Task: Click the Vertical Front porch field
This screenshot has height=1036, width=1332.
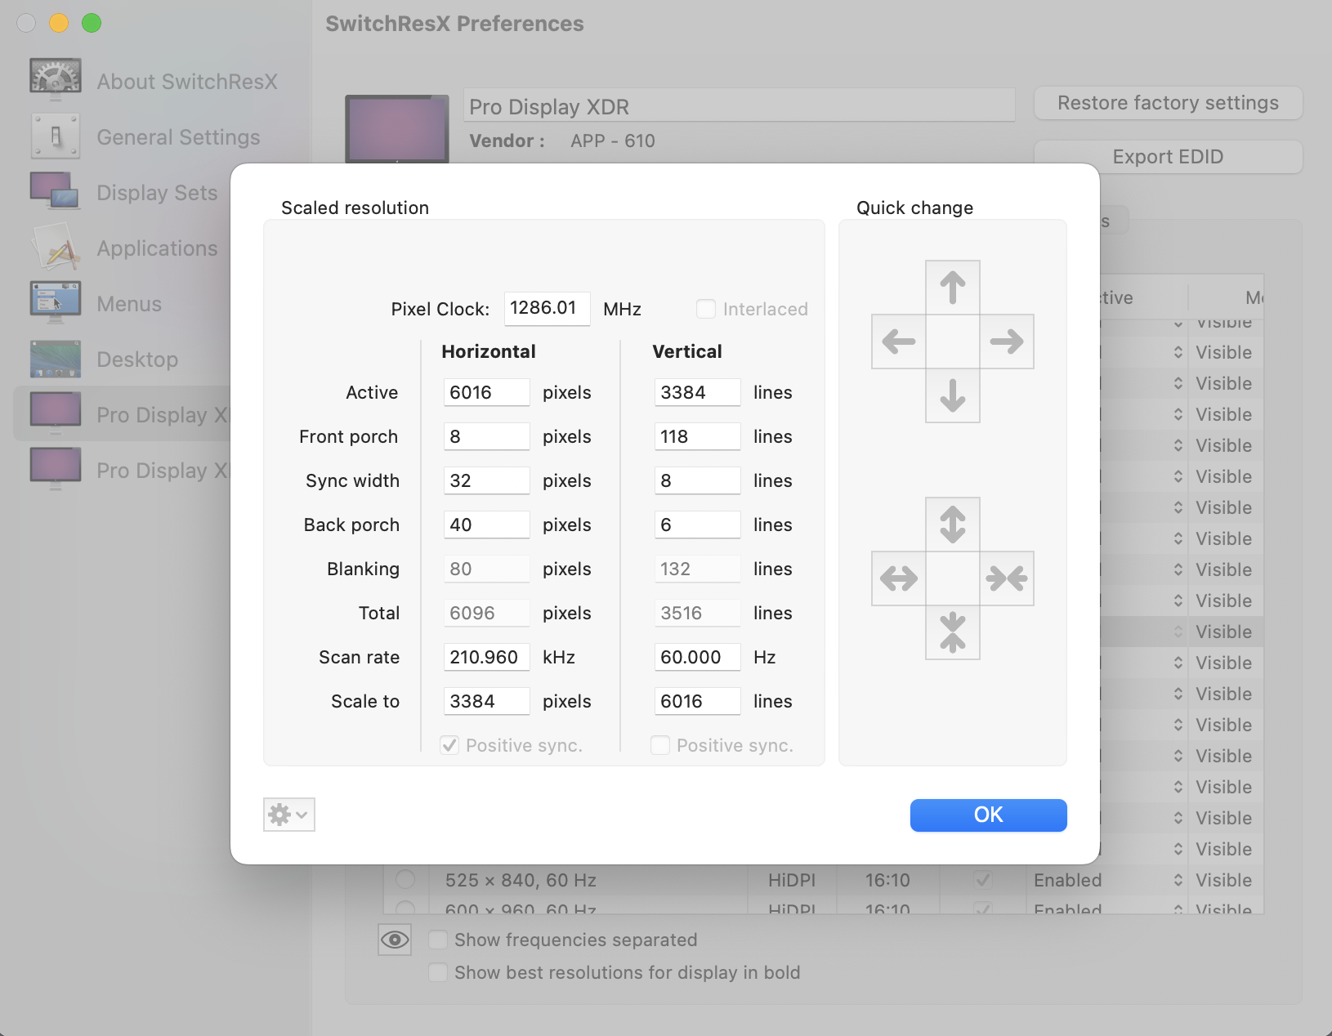Action: 698,436
